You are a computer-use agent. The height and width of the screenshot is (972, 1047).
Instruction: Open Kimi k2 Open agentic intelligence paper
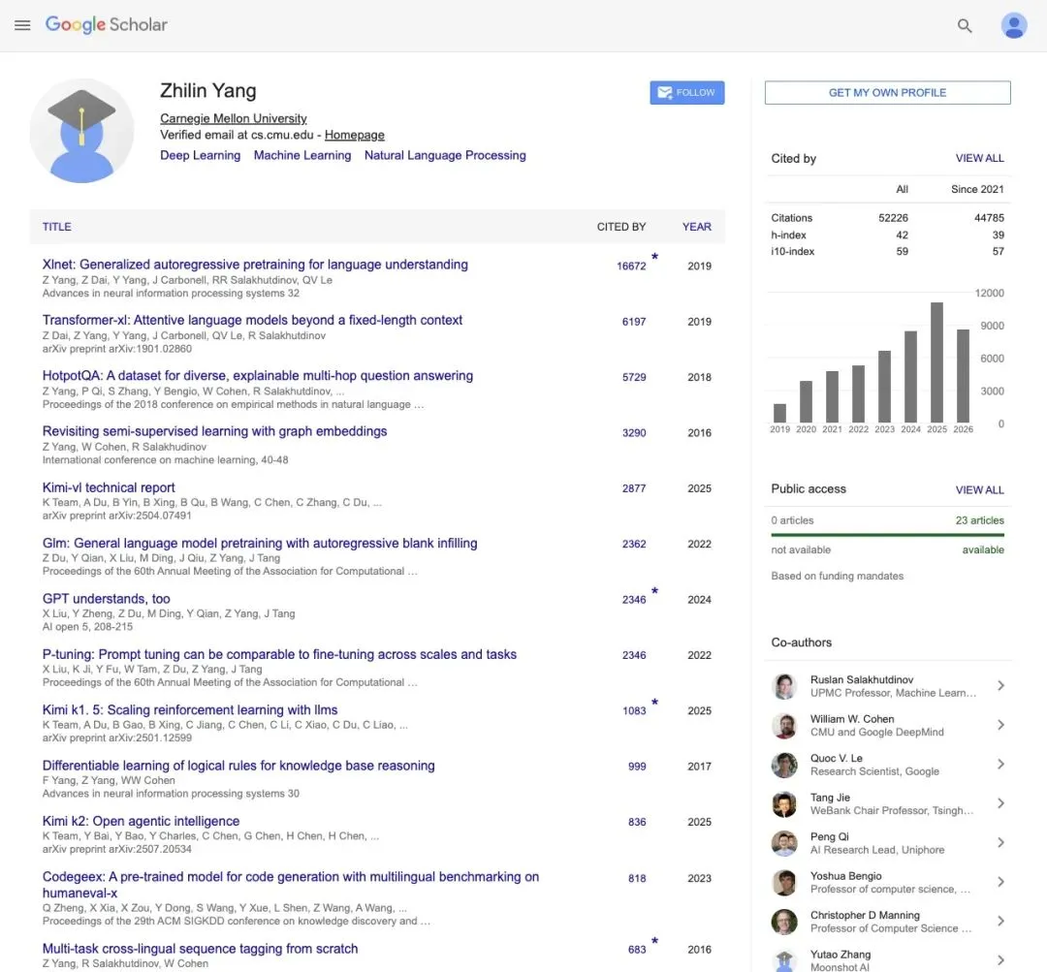(x=141, y=821)
